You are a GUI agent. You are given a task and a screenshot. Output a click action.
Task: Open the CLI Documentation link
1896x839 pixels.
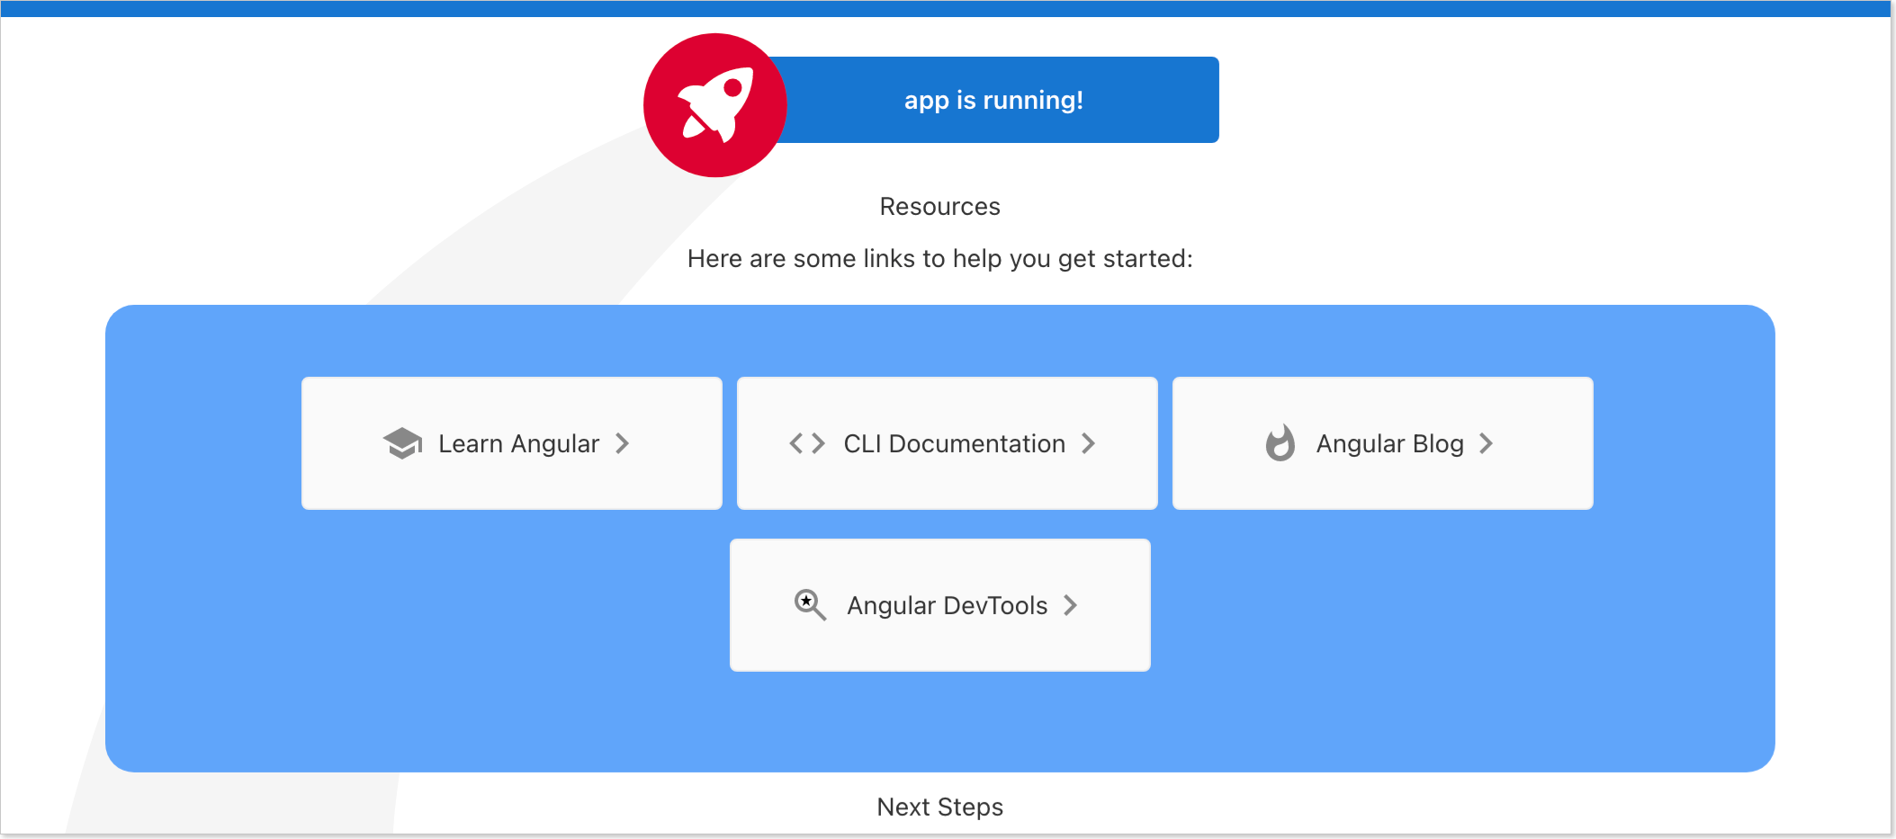947,442
